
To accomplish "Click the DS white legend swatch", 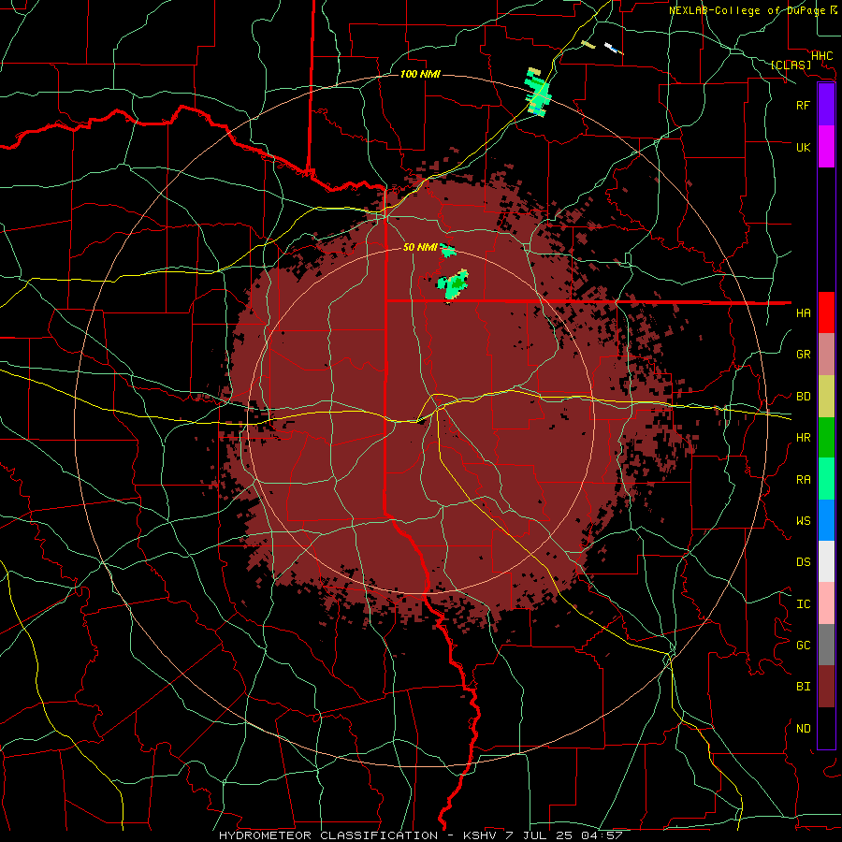I will 826,561.
